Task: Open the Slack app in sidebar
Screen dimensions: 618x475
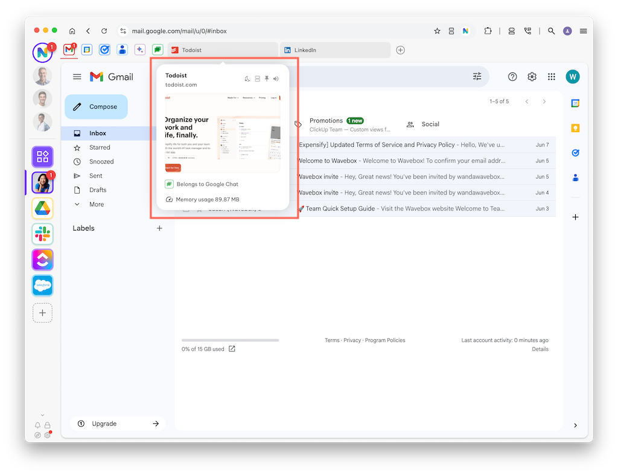Action: (x=43, y=234)
